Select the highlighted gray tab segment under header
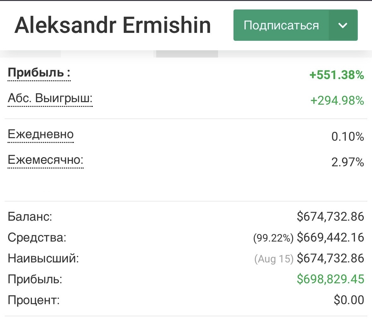 pos(187,54)
